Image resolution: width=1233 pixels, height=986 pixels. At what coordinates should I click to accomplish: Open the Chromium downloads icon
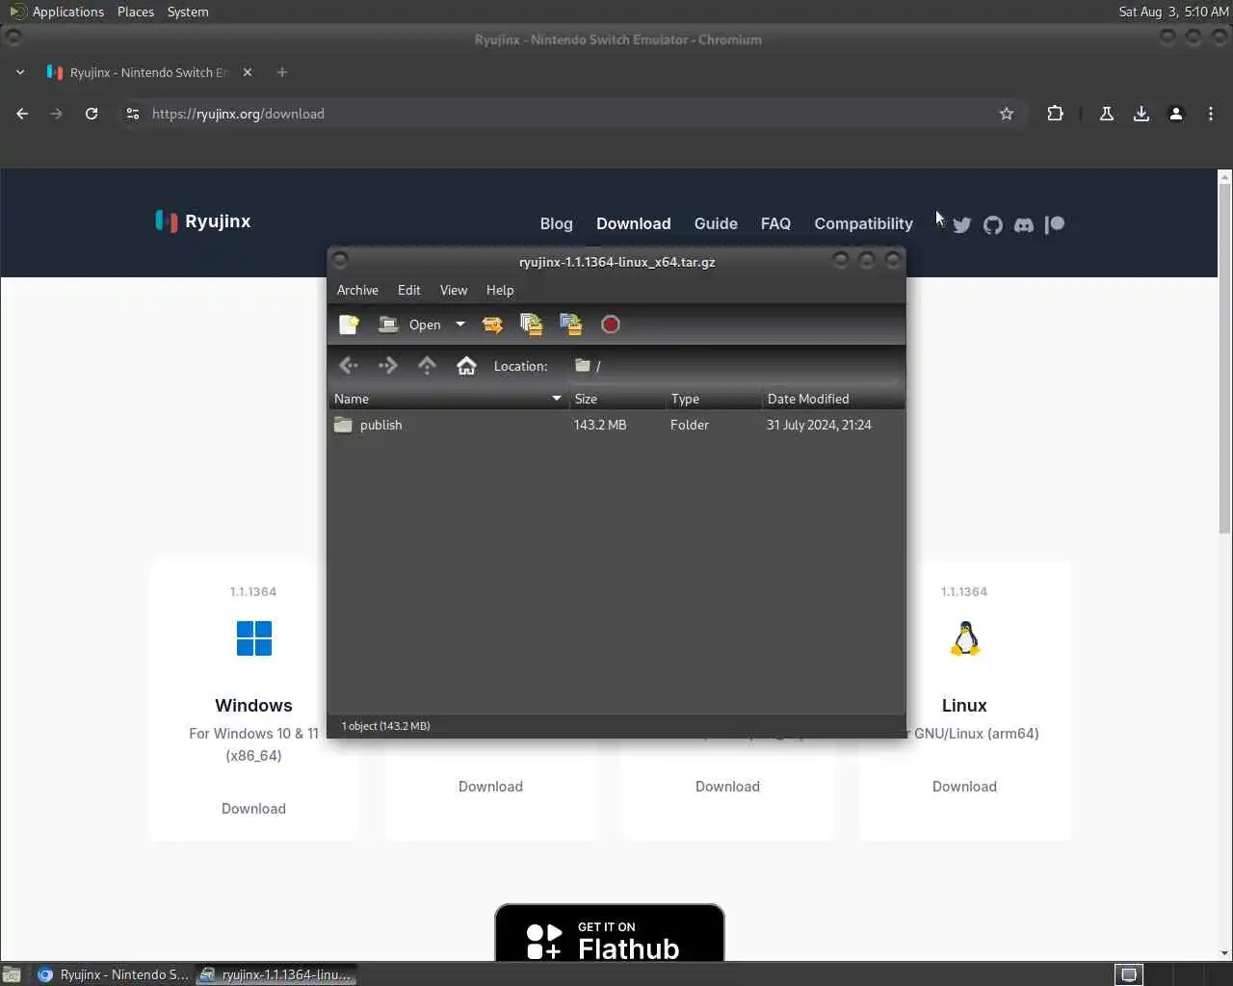click(x=1141, y=114)
